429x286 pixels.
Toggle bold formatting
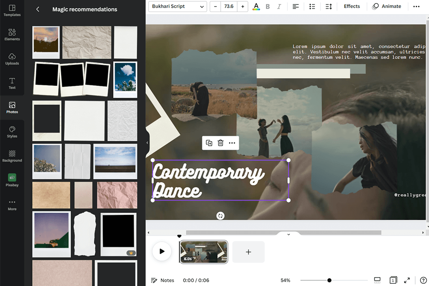(268, 6)
